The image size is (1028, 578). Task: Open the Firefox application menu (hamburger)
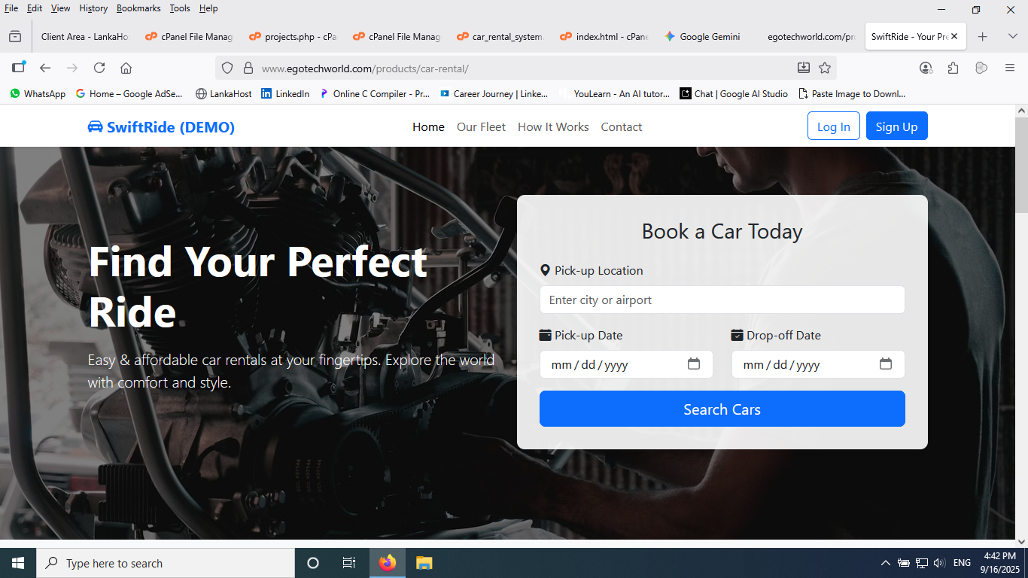1009,67
